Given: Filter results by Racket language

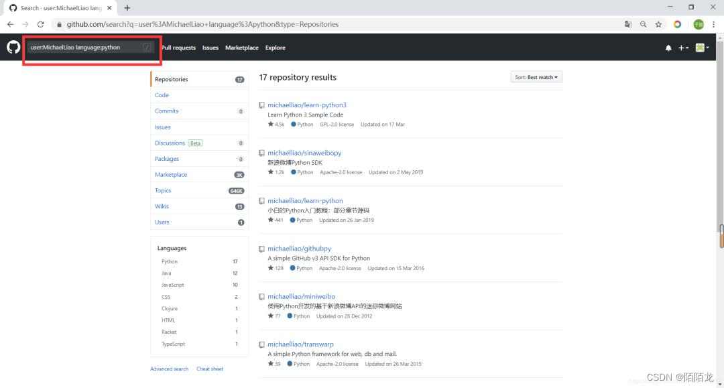Looking at the screenshot, I should pos(200,332).
